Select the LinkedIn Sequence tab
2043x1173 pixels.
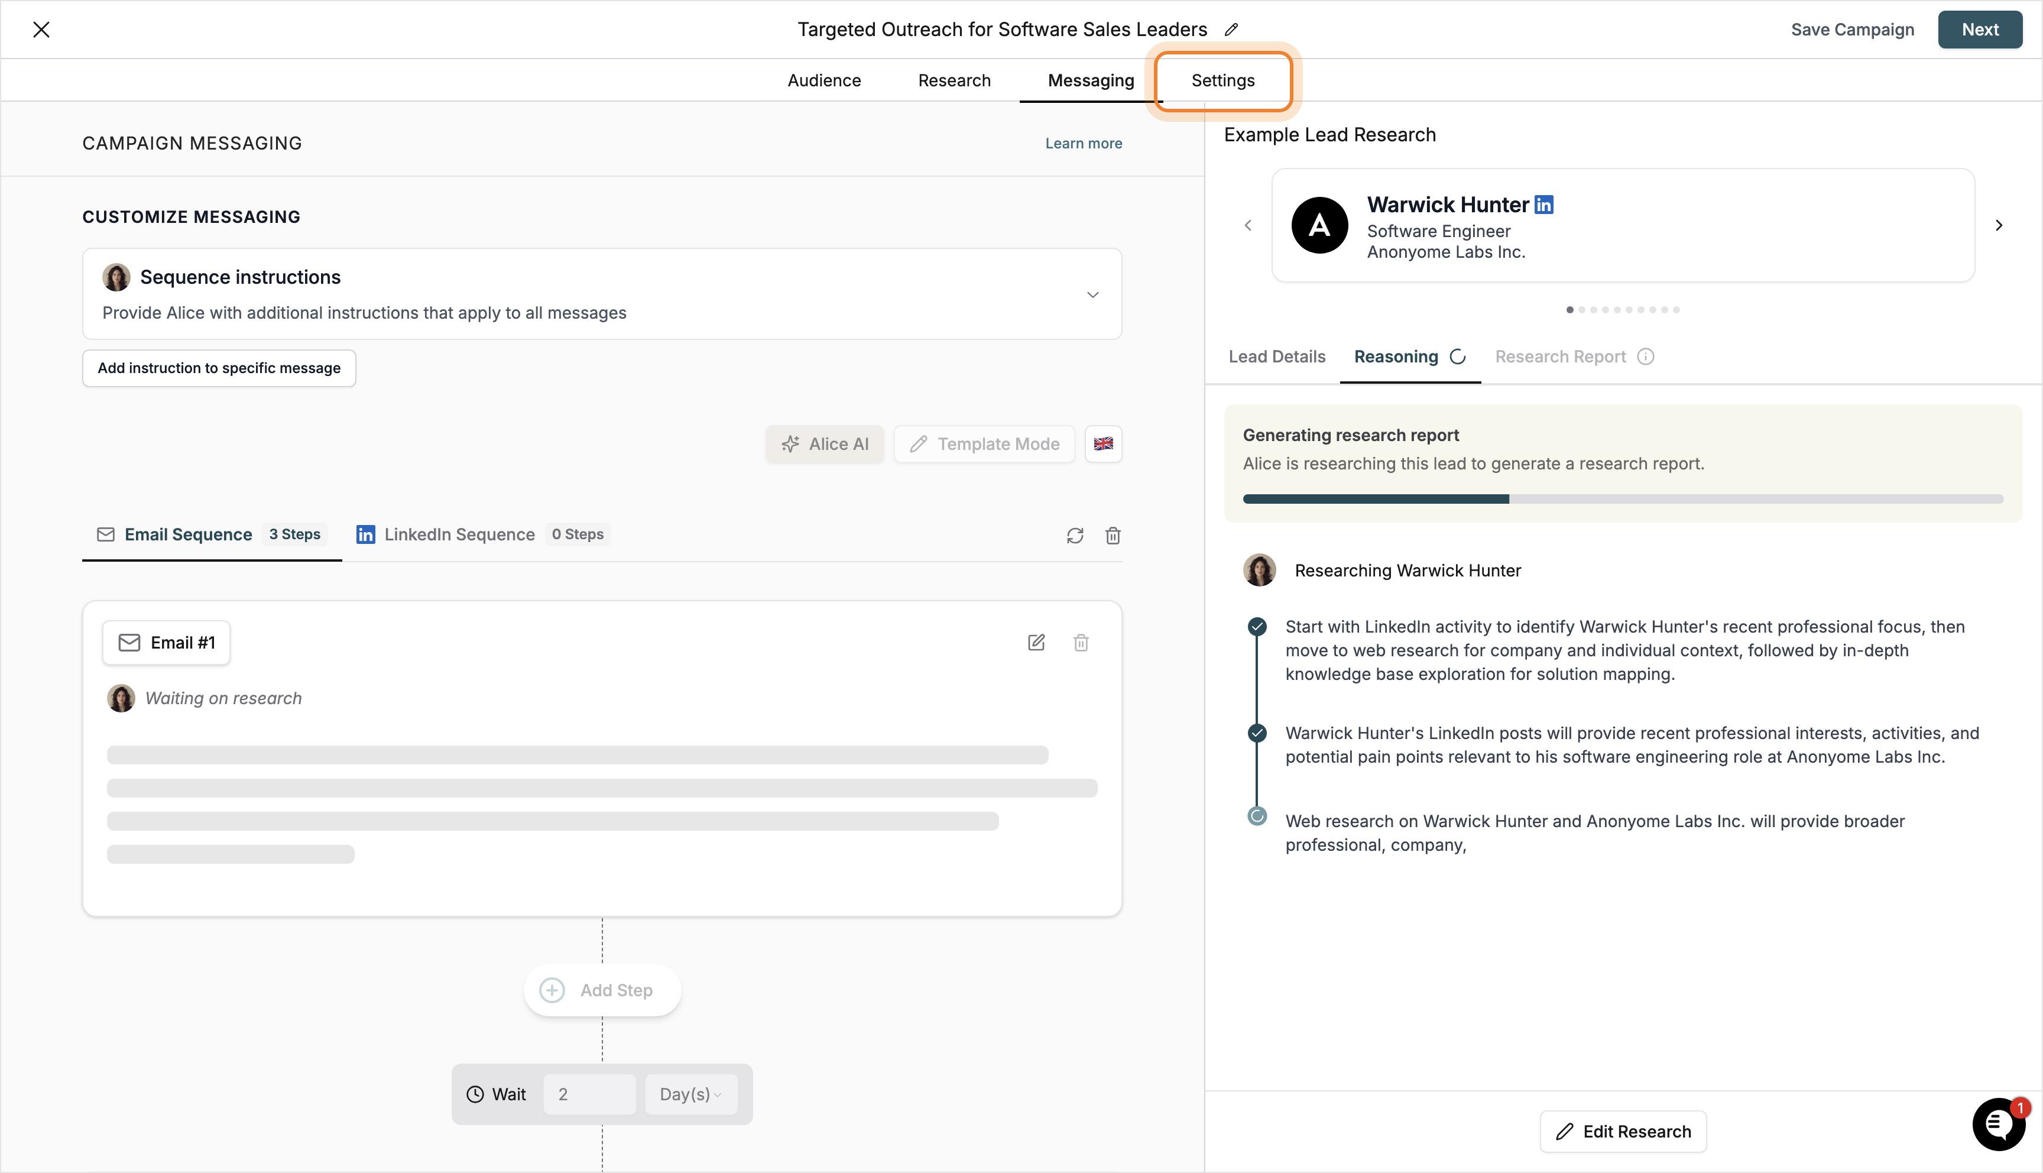pos(459,534)
